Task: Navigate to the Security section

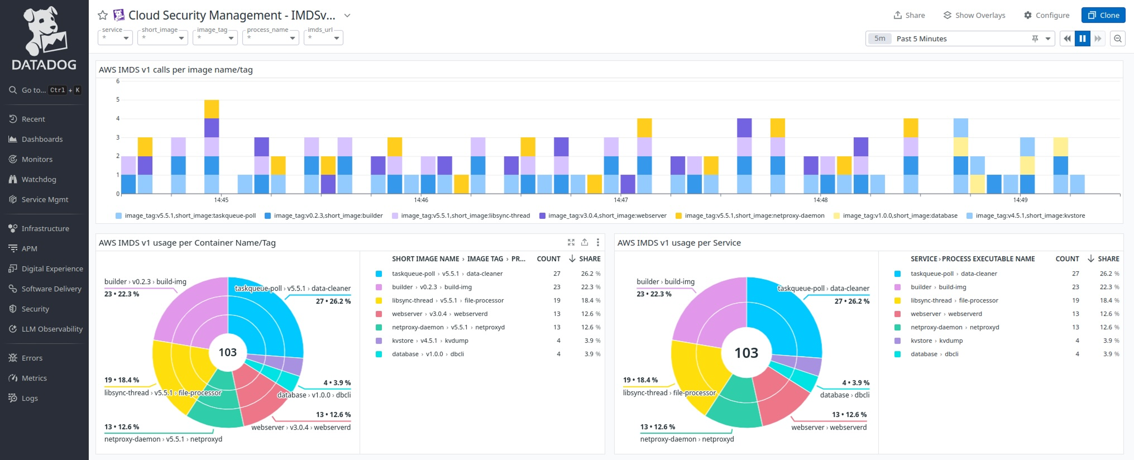Action: coord(35,308)
